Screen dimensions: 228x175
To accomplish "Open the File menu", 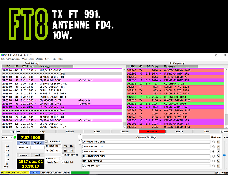I will 3,59.
